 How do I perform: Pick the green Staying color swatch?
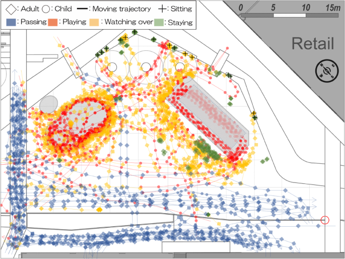pyautogui.click(x=161, y=22)
